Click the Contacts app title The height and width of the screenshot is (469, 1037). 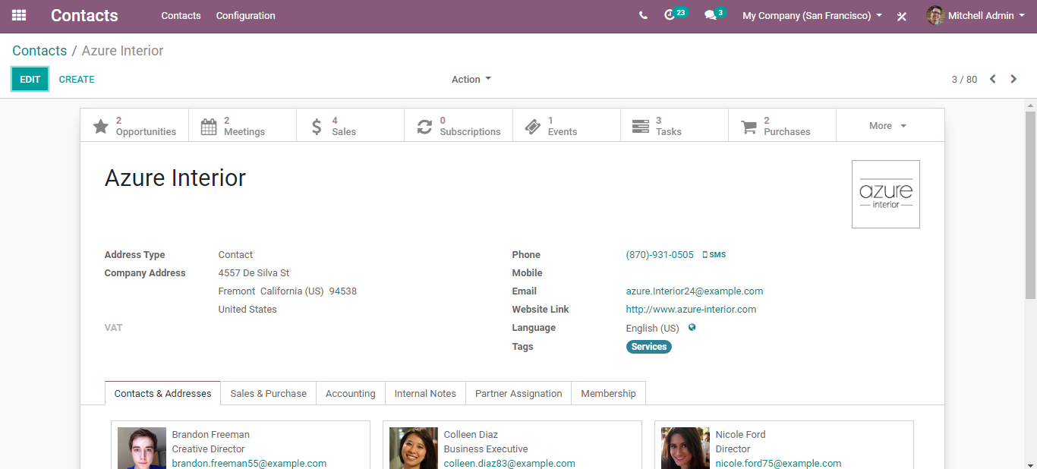[84, 15]
